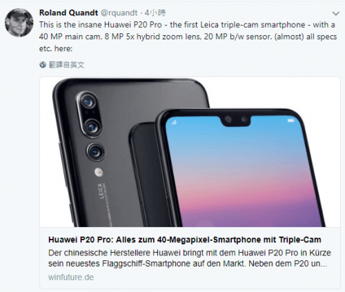Click the signal icon on phone screen
Image resolution: width=345 pixels, height=292 pixels.
(174, 122)
